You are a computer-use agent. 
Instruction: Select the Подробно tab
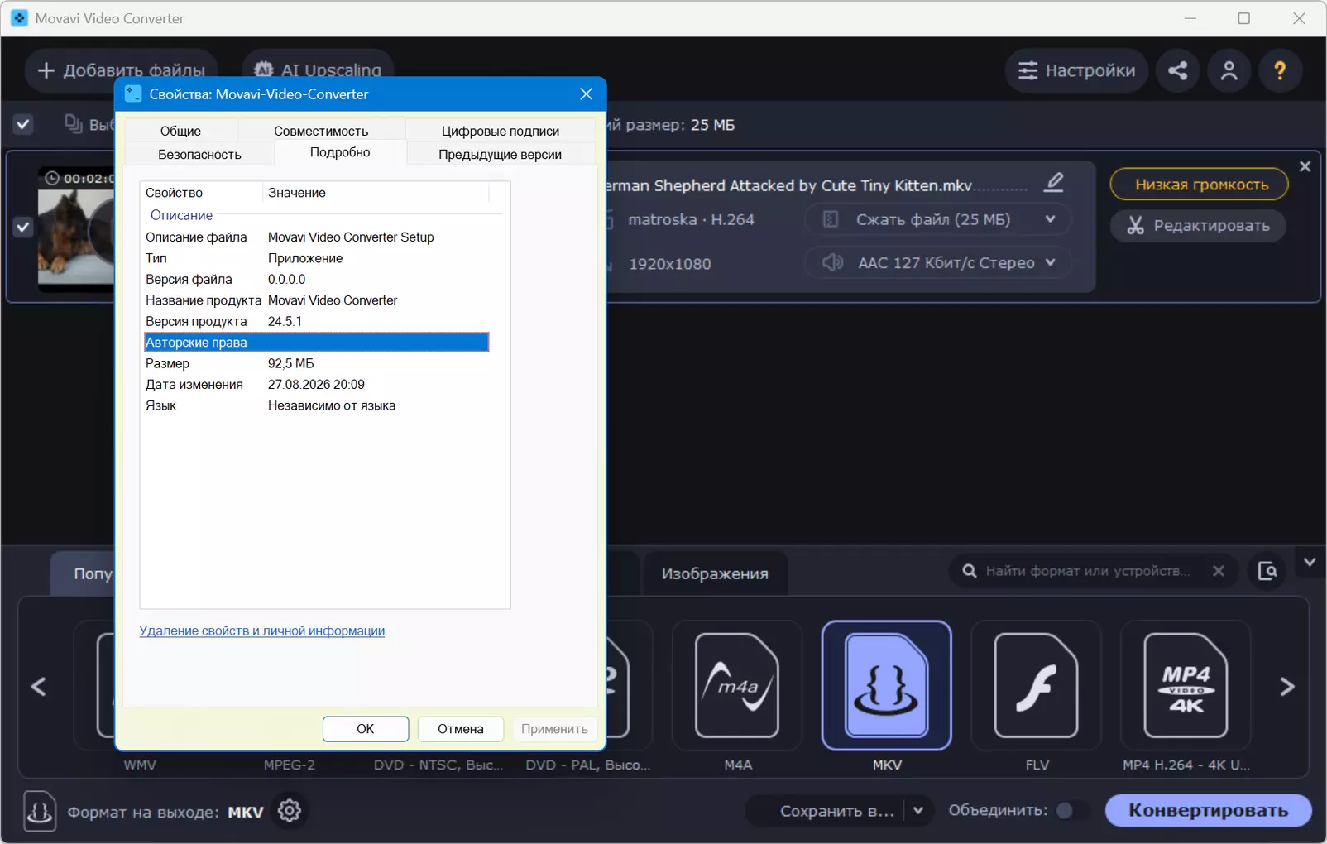tap(340, 152)
